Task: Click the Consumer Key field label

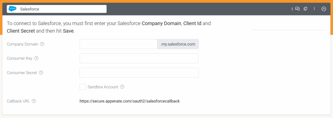Action: pos(20,59)
